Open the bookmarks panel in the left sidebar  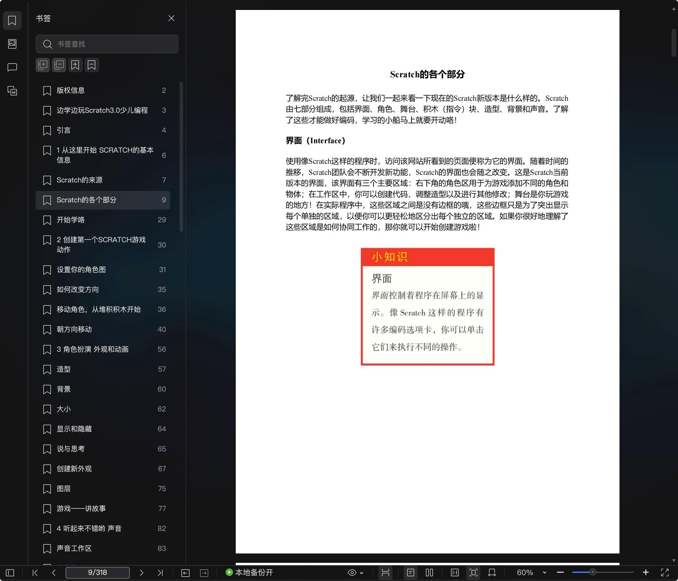(12, 20)
